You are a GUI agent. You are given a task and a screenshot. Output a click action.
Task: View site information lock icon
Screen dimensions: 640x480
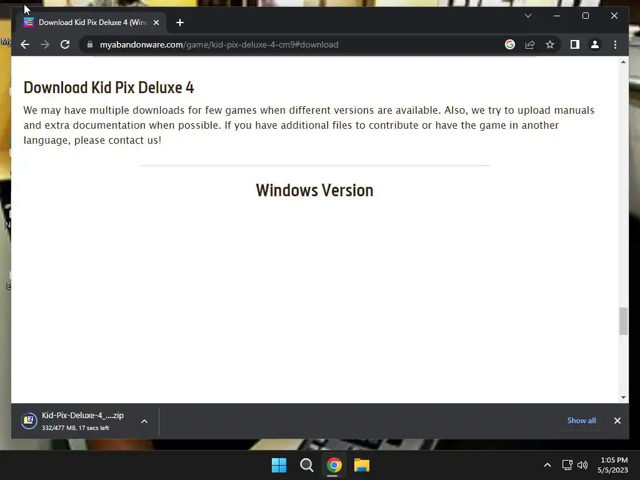click(x=90, y=44)
